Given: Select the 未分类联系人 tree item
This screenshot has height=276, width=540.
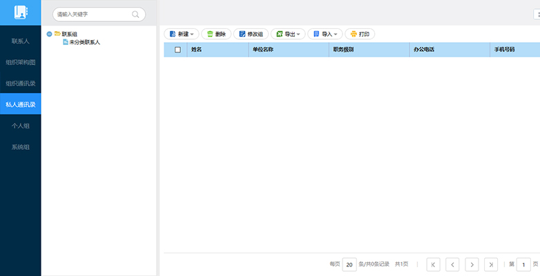Looking at the screenshot, I should pos(84,42).
